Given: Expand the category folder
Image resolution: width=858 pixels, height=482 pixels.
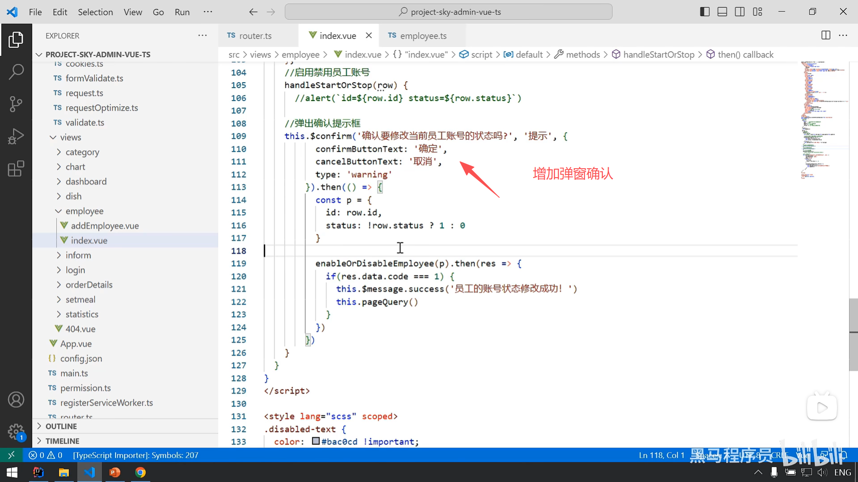Looking at the screenshot, I should [82, 152].
